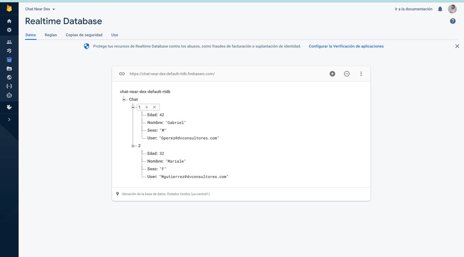Collapse node 2 in tree

coord(133,146)
